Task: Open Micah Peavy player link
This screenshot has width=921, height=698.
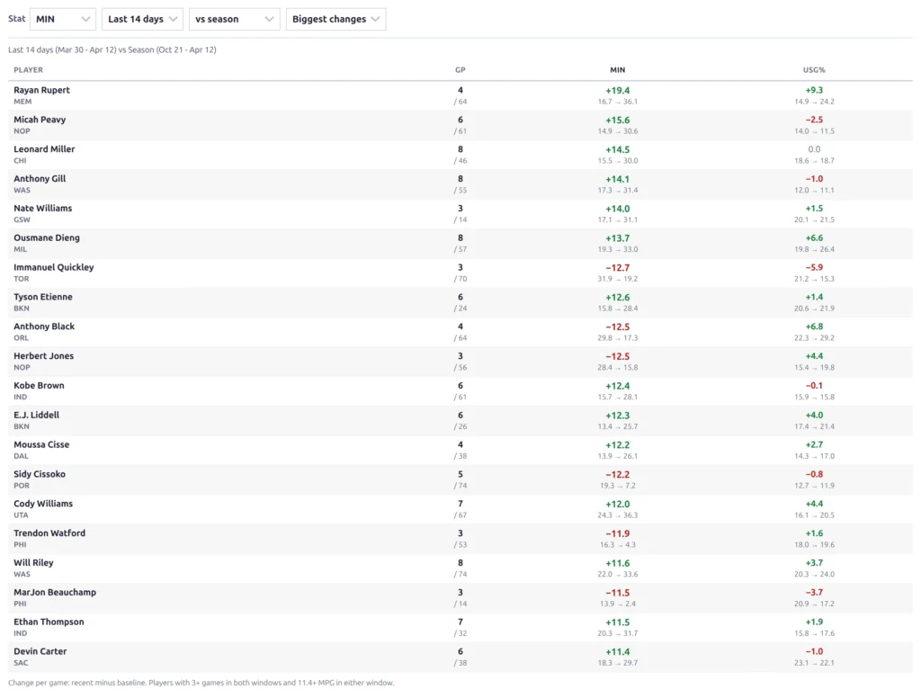Action: pyautogui.click(x=40, y=120)
